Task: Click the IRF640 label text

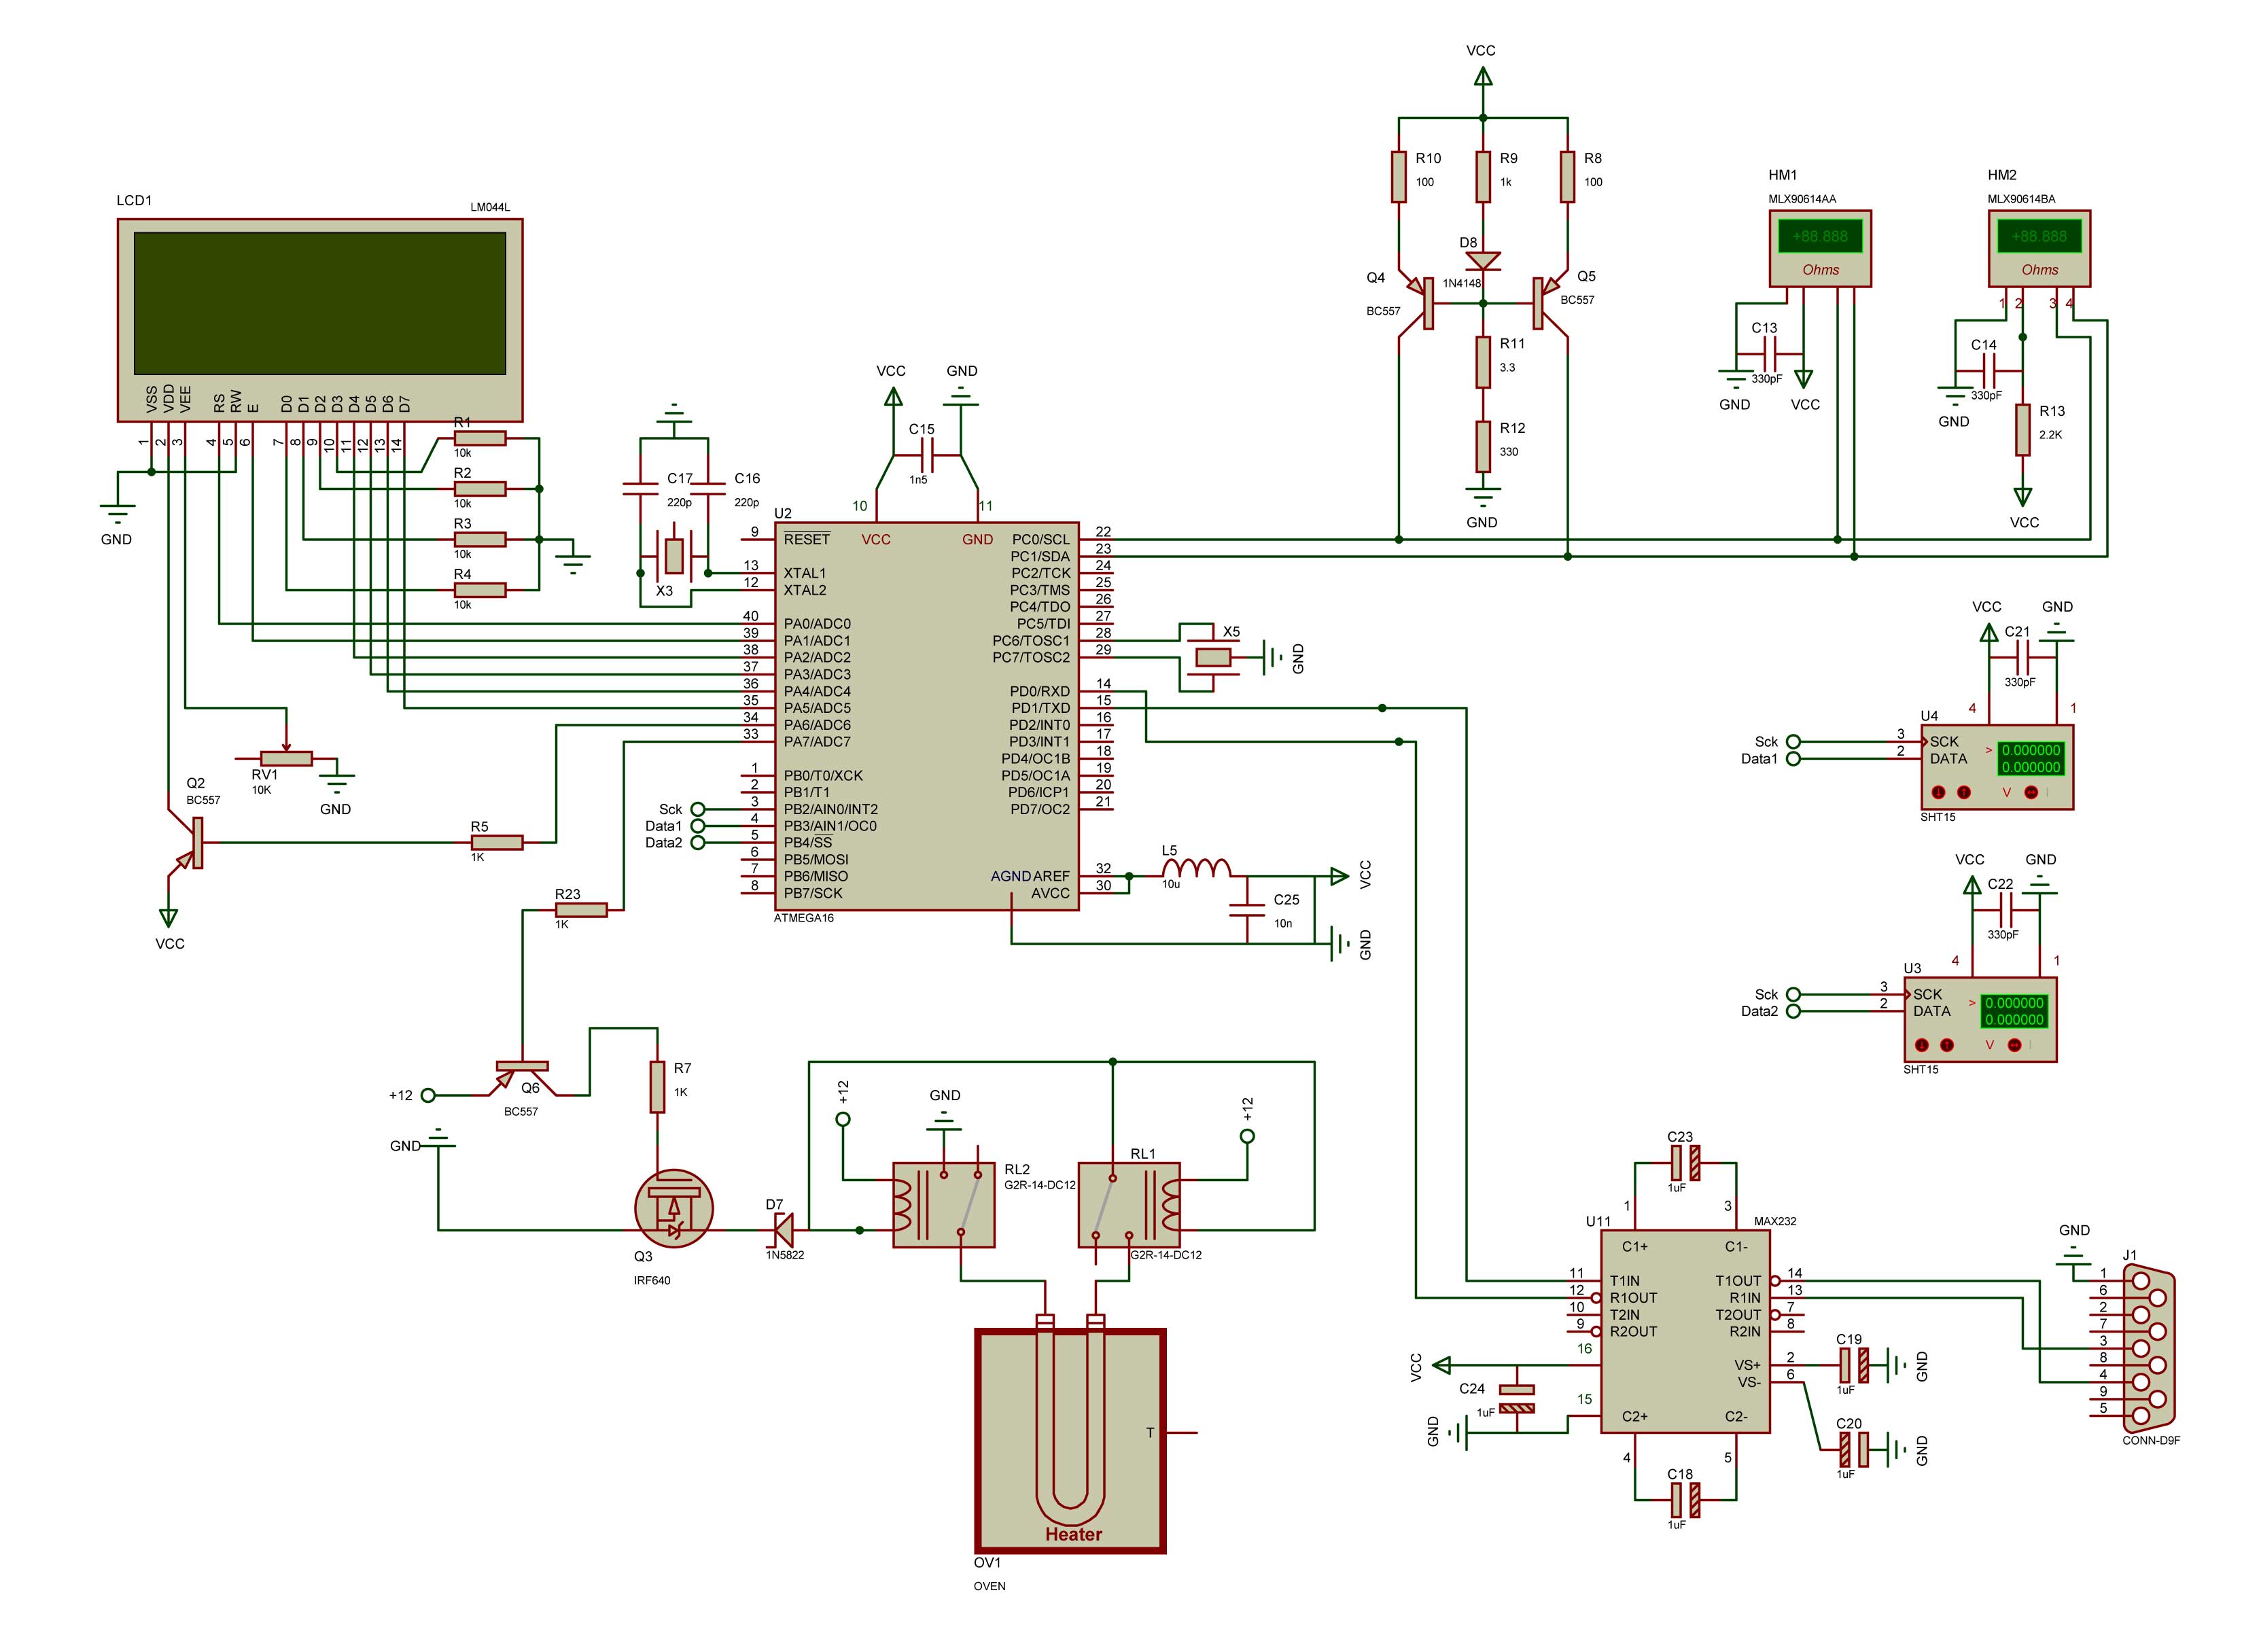Action: tap(652, 1280)
